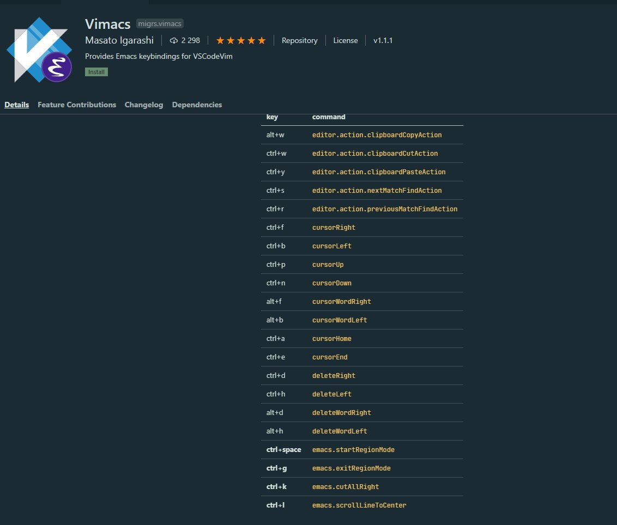The height and width of the screenshot is (525, 617).
Task: Select the ctrl+f key cell
Action: [x=275, y=227]
